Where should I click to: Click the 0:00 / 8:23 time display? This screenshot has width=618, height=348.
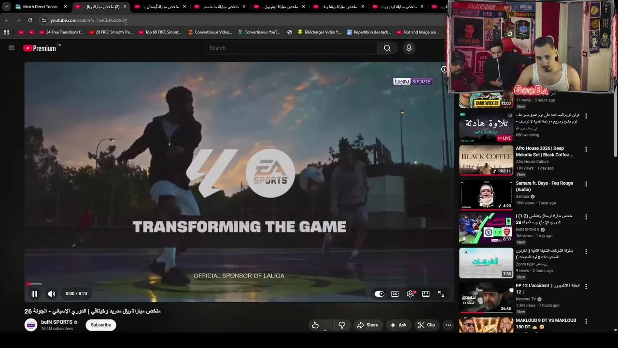[76, 293]
